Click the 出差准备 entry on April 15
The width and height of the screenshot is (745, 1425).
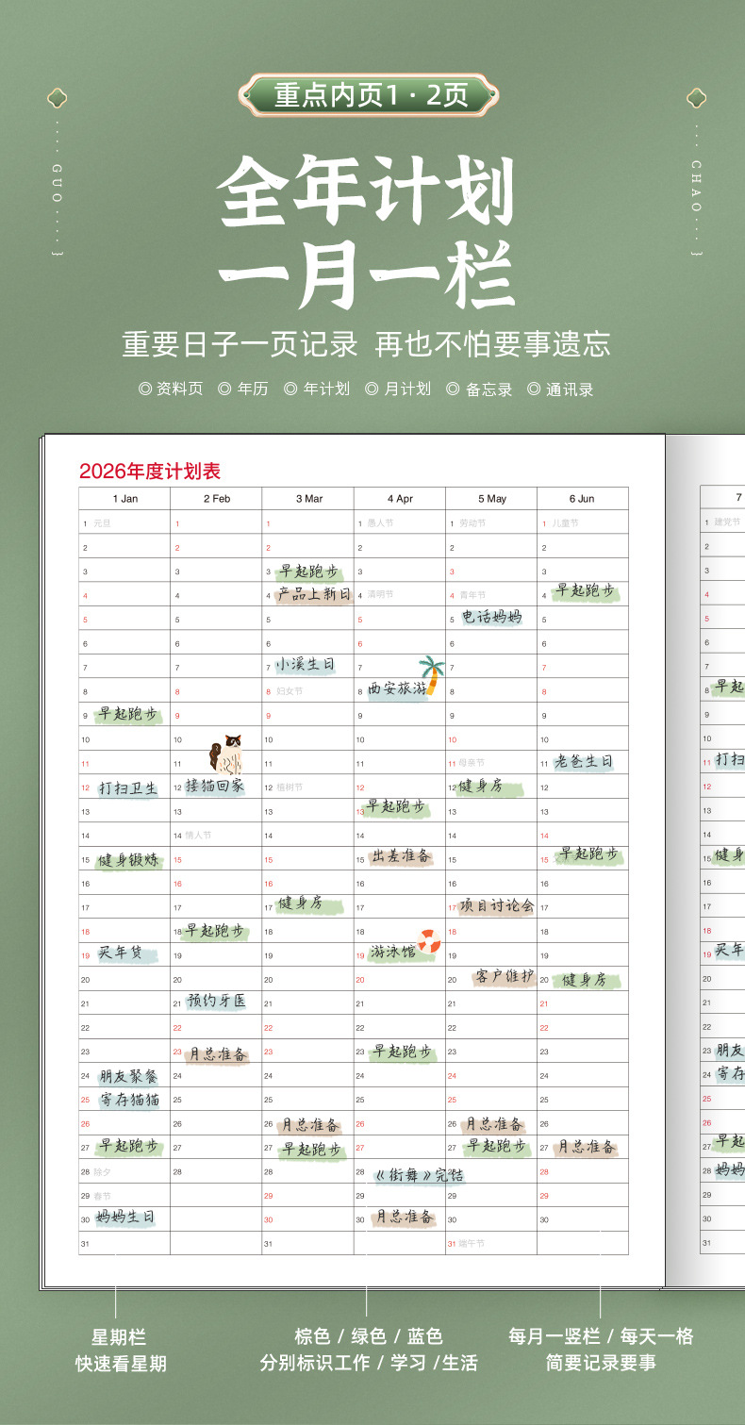pyautogui.click(x=402, y=856)
